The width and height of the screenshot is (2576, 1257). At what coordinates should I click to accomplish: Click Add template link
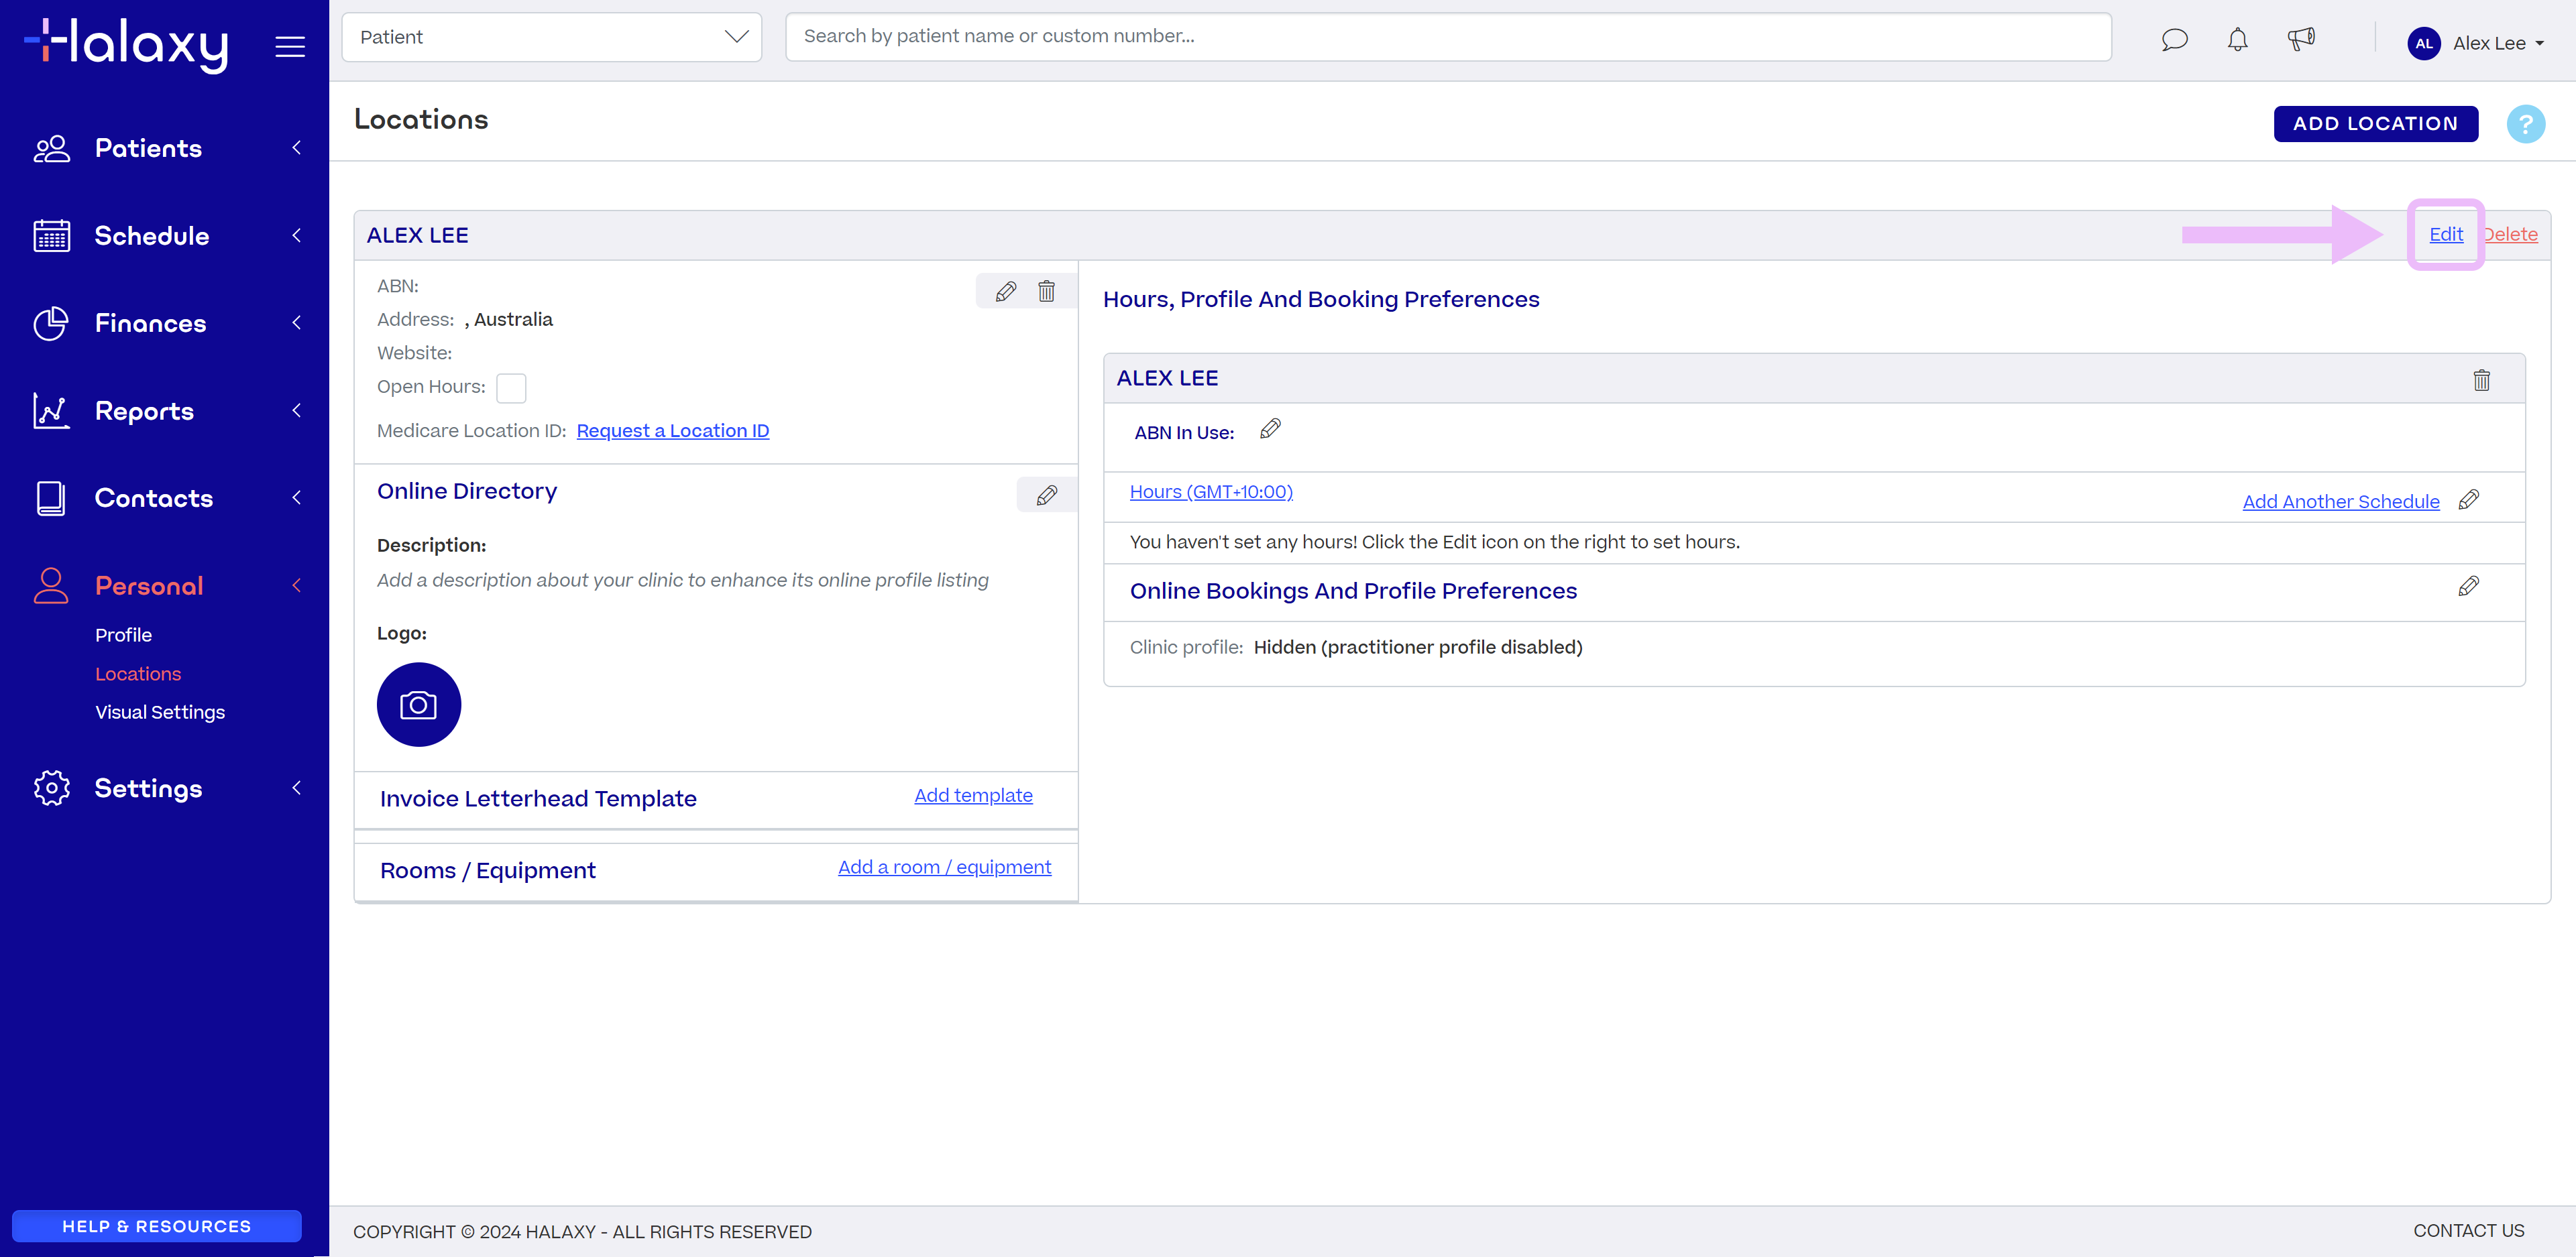973,795
